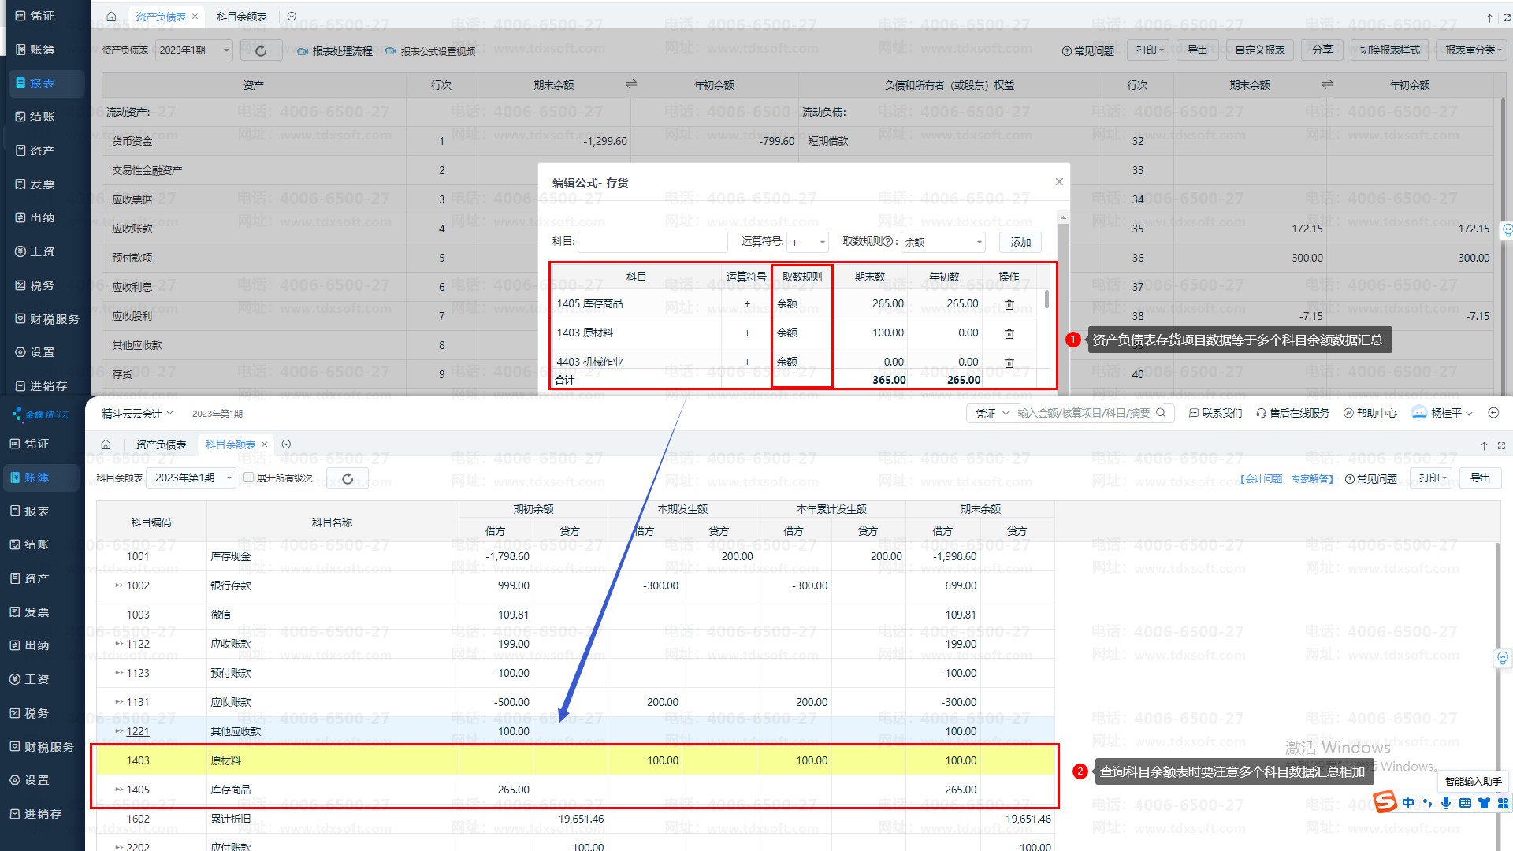Click search icon in 凭证 search box
The height and width of the screenshot is (851, 1513).
(x=1161, y=413)
